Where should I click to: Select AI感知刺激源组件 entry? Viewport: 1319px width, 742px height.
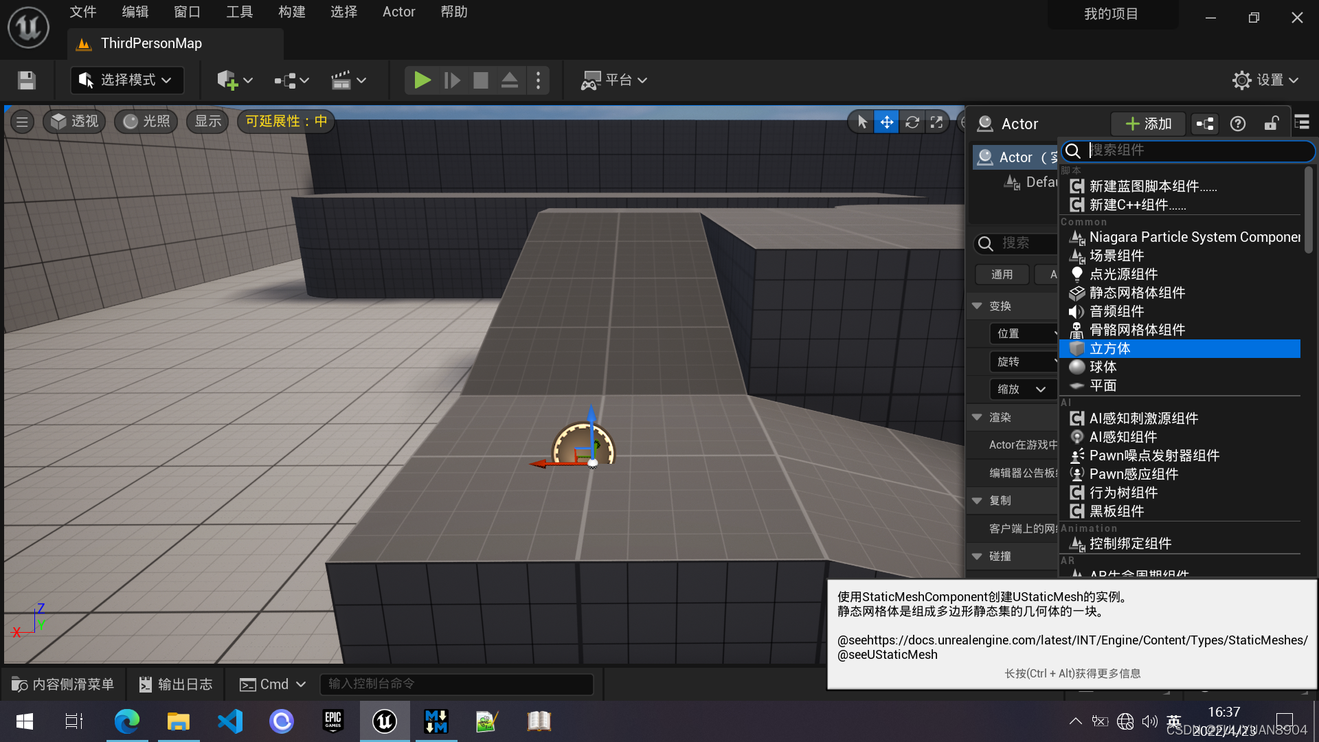click(1180, 419)
